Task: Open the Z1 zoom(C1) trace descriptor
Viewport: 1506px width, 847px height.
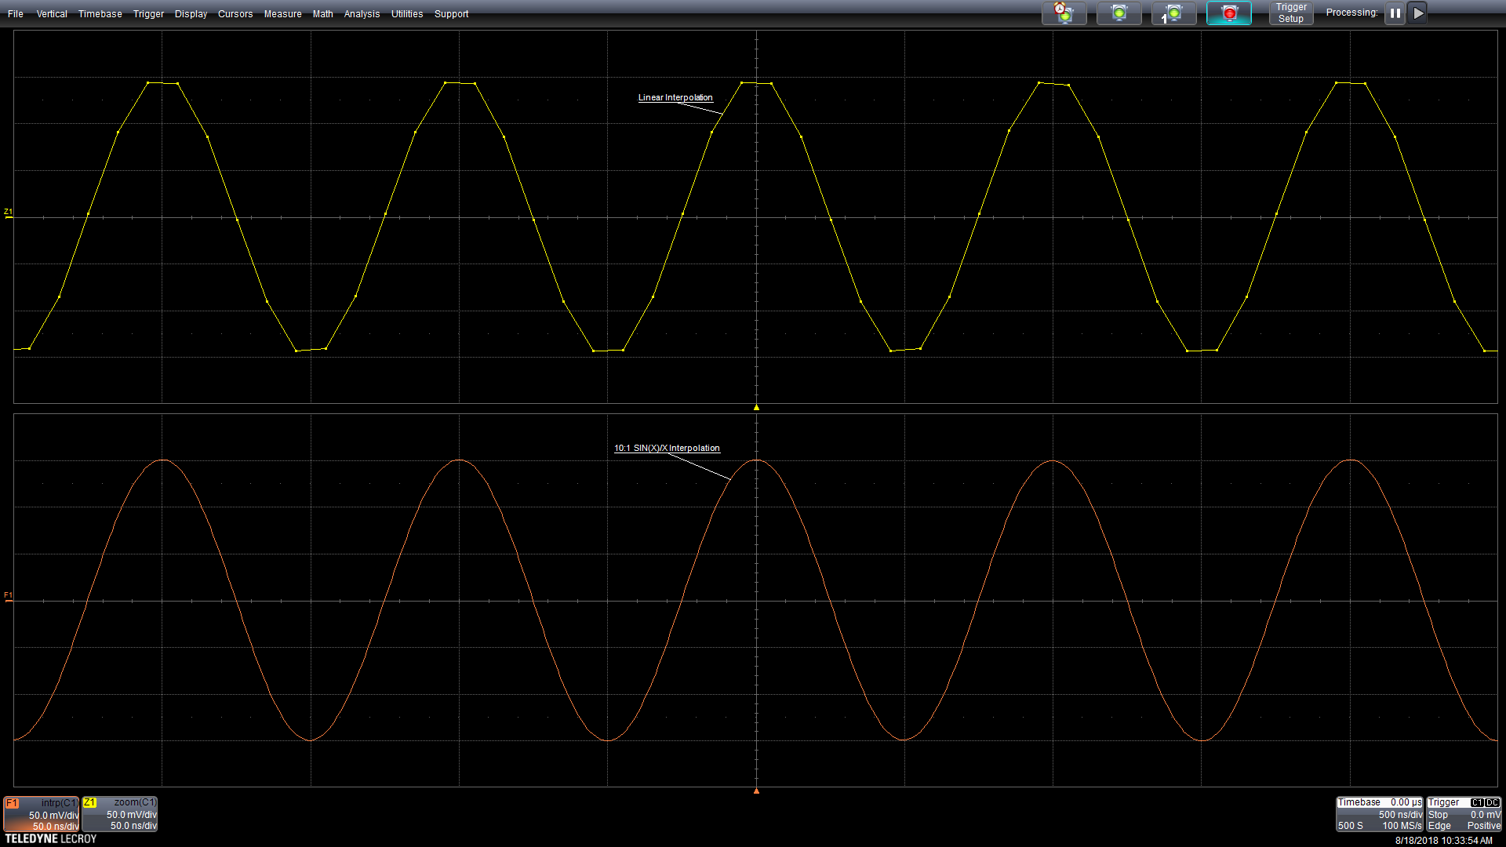Action: point(120,814)
